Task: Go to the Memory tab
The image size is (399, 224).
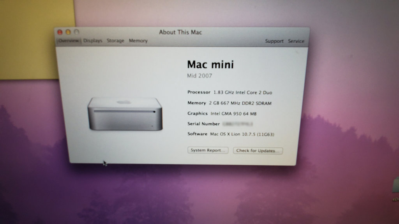Action: (138, 41)
